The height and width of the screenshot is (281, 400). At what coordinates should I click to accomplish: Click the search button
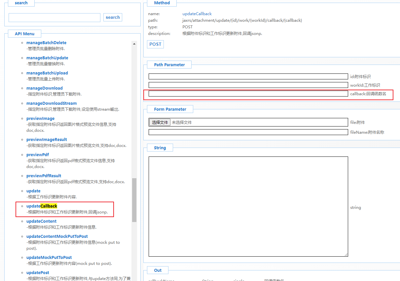(x=113, y=17)
